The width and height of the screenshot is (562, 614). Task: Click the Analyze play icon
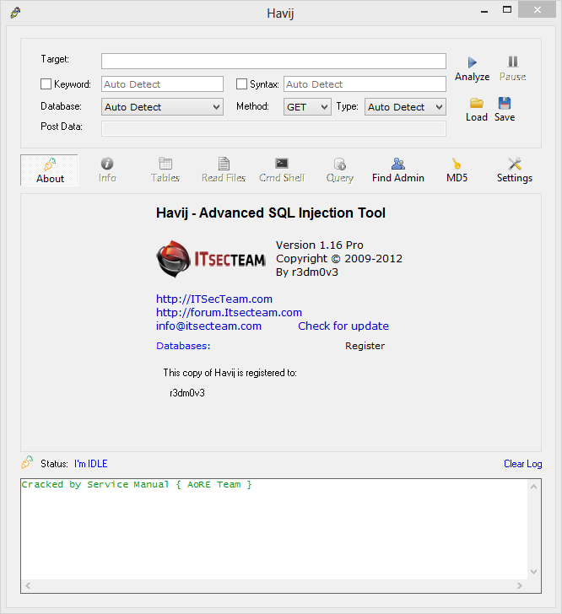click(472, 62)
